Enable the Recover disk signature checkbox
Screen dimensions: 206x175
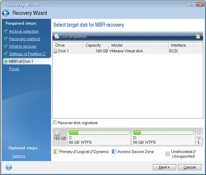(x=55, y=122)
